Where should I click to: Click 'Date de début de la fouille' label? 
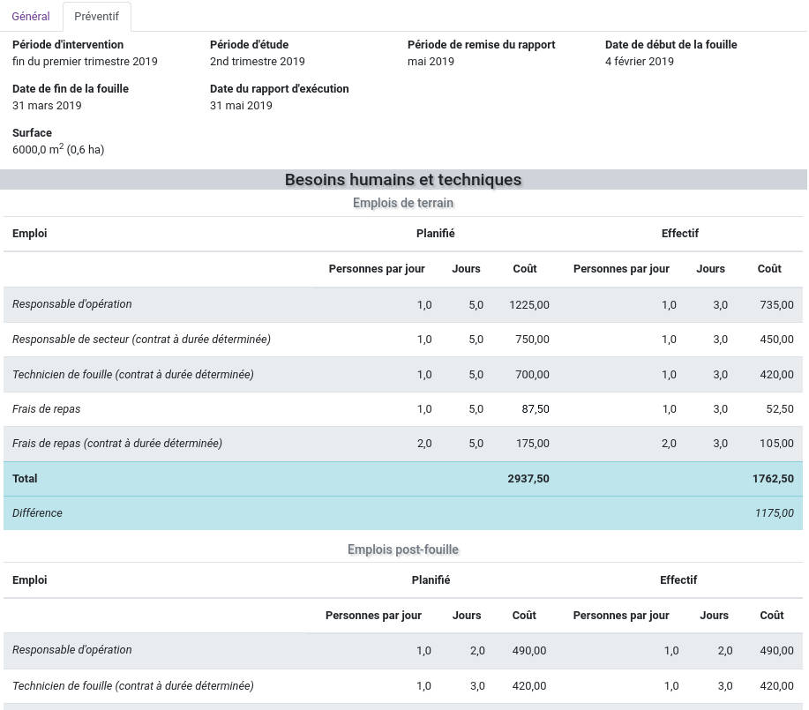click(671, 45)
